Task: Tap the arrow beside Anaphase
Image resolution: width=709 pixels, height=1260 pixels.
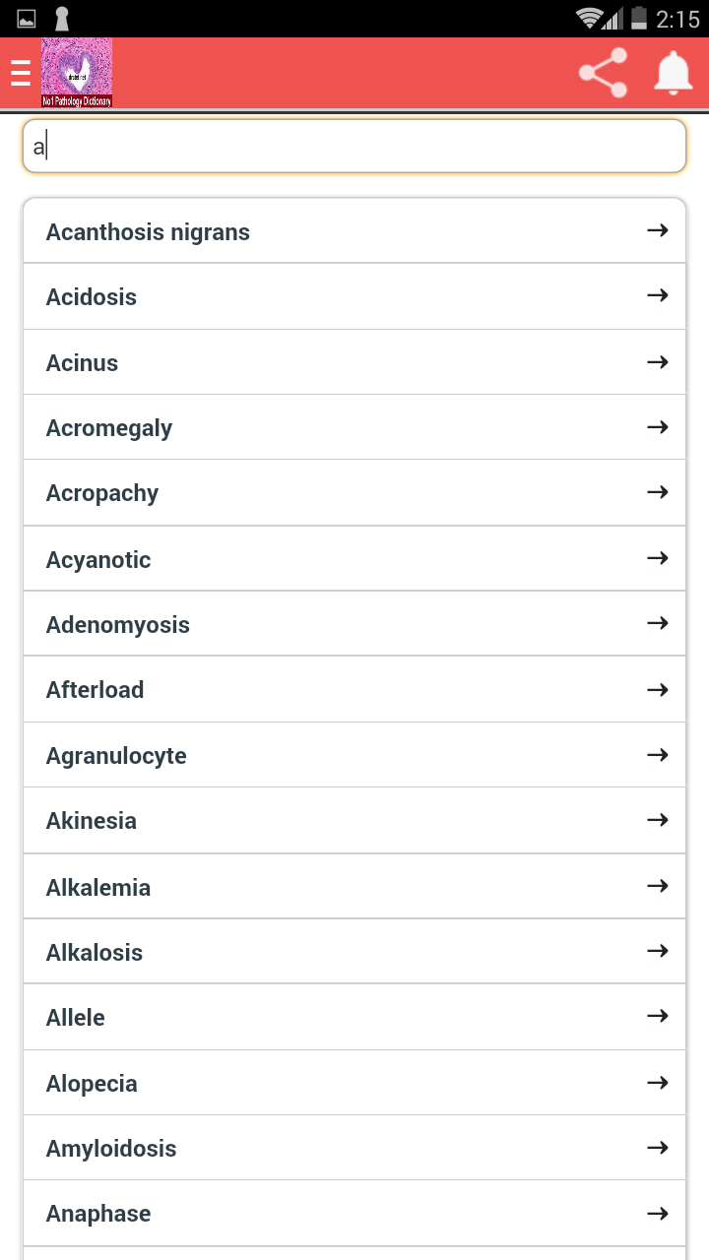Action: point(656,1212)
